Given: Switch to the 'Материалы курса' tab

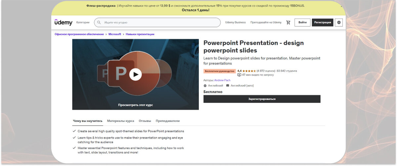Looking at the screenshot, I should pyautogui.click(x=120, y=121).
